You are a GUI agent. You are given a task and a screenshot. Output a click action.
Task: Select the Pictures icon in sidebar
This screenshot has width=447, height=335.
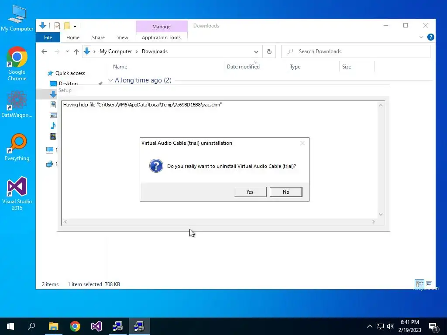click(x=53, y=115)
